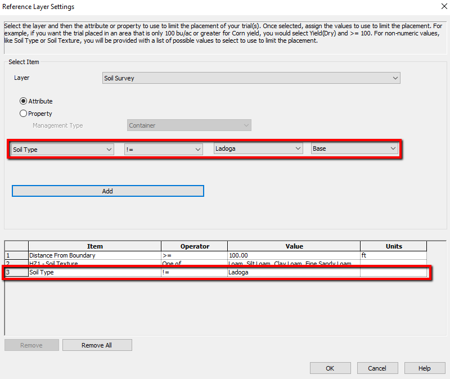Select the Property radio button

[x=23, y=114]
